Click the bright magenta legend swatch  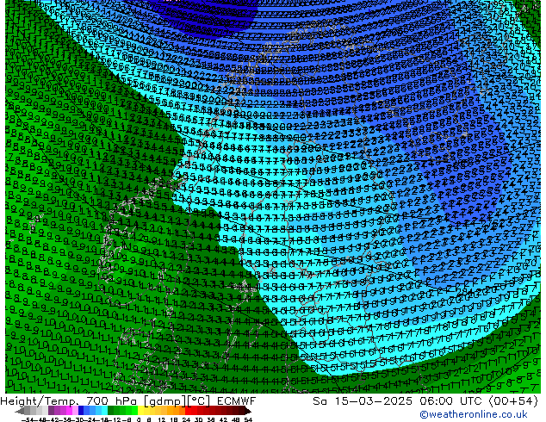69,411
